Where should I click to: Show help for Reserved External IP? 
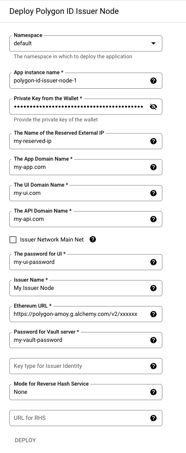pos(153,141)
